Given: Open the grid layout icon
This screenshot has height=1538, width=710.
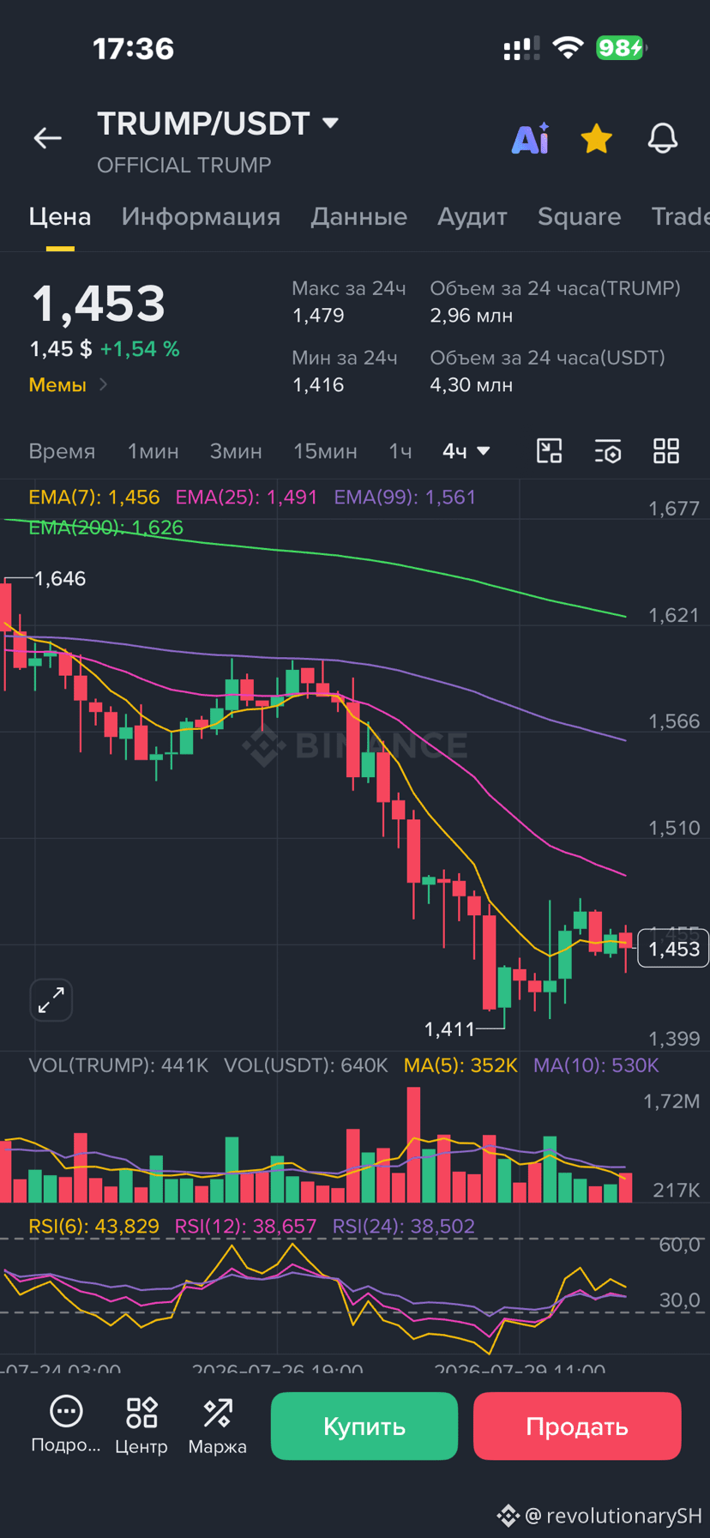Looking at the screenshot, I should pos(666,451).
